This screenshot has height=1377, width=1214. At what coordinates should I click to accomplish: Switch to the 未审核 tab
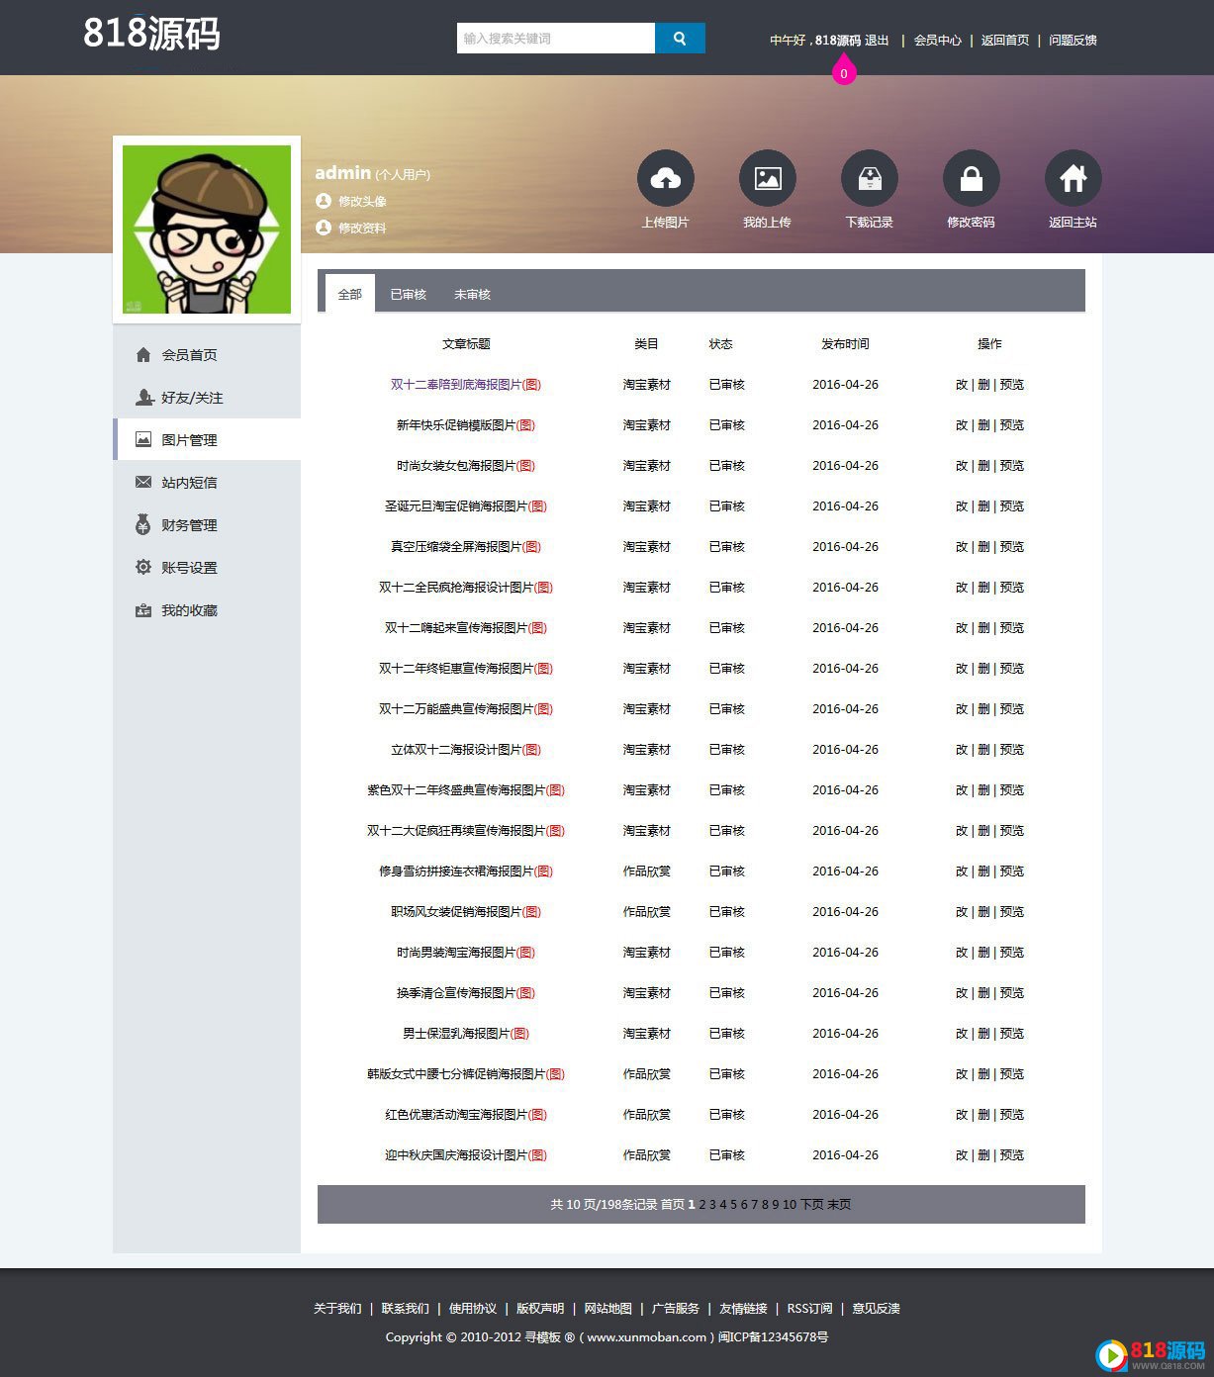pos(472,294)
